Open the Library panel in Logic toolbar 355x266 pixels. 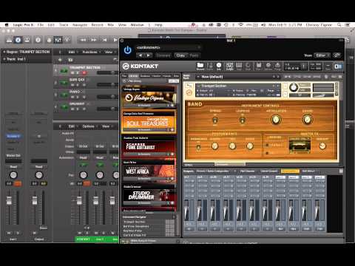[x=9, y=40]
